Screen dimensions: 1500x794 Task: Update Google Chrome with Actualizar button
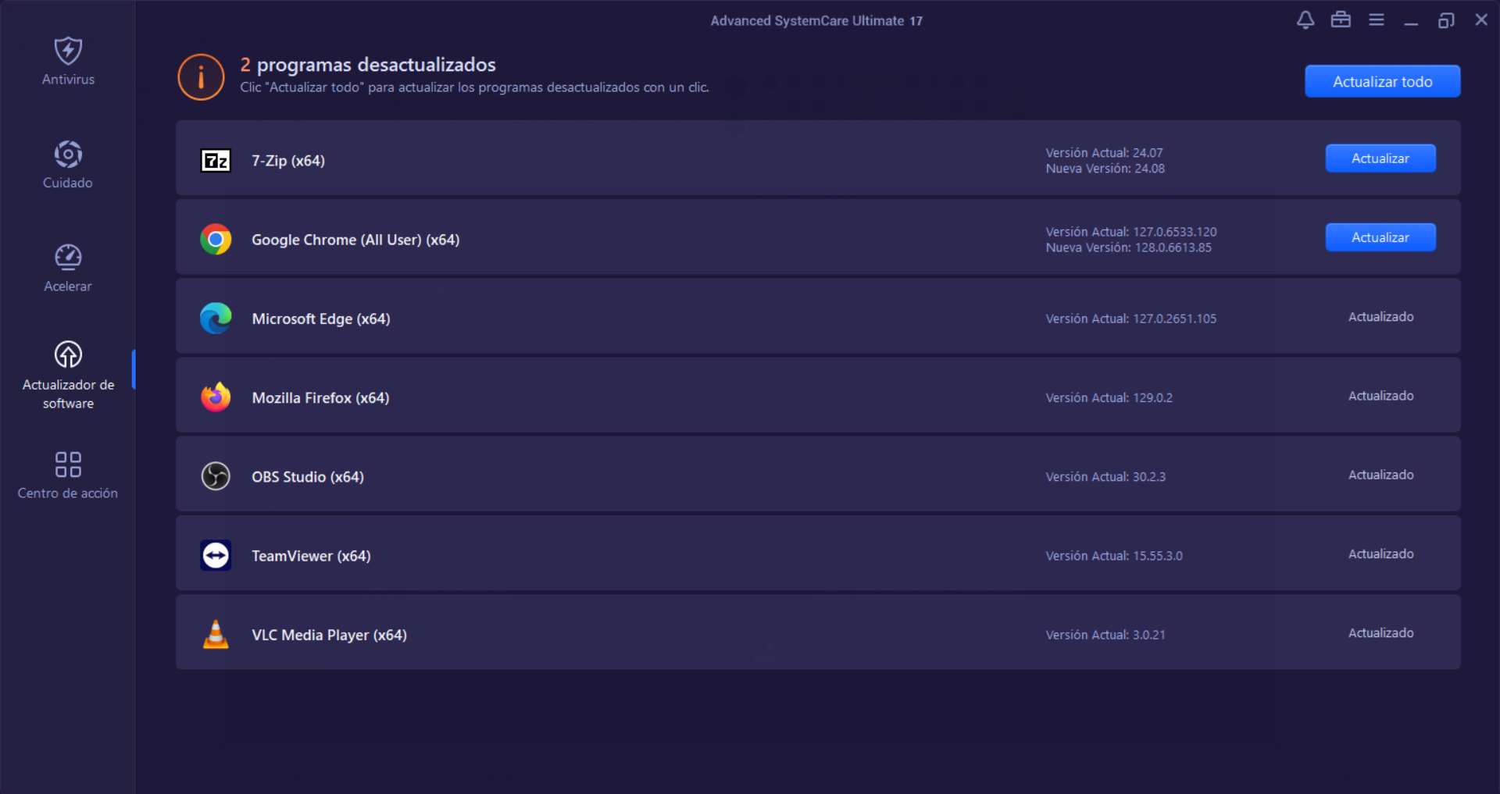[x=1380, y=237]
